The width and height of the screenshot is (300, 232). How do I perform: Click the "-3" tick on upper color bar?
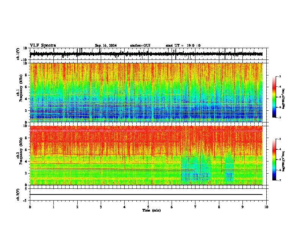point(279,77)
